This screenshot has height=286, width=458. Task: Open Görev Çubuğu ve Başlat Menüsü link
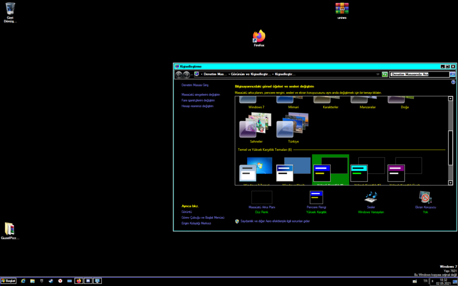(x=203, y=217)
